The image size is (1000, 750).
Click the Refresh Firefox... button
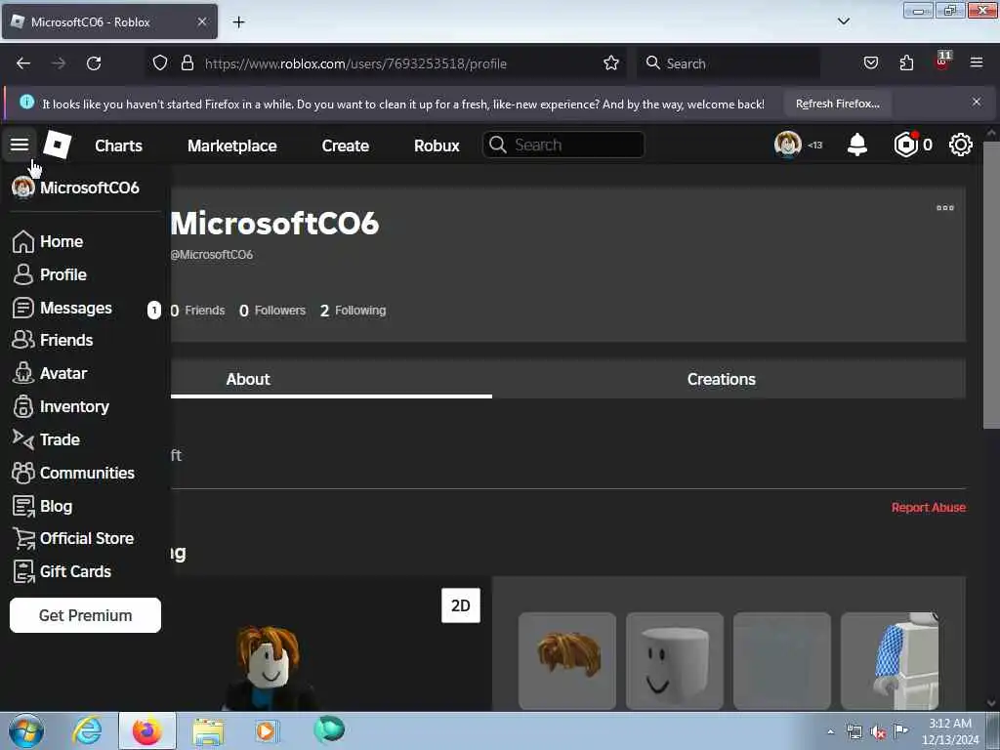click(x=837, y=104)
